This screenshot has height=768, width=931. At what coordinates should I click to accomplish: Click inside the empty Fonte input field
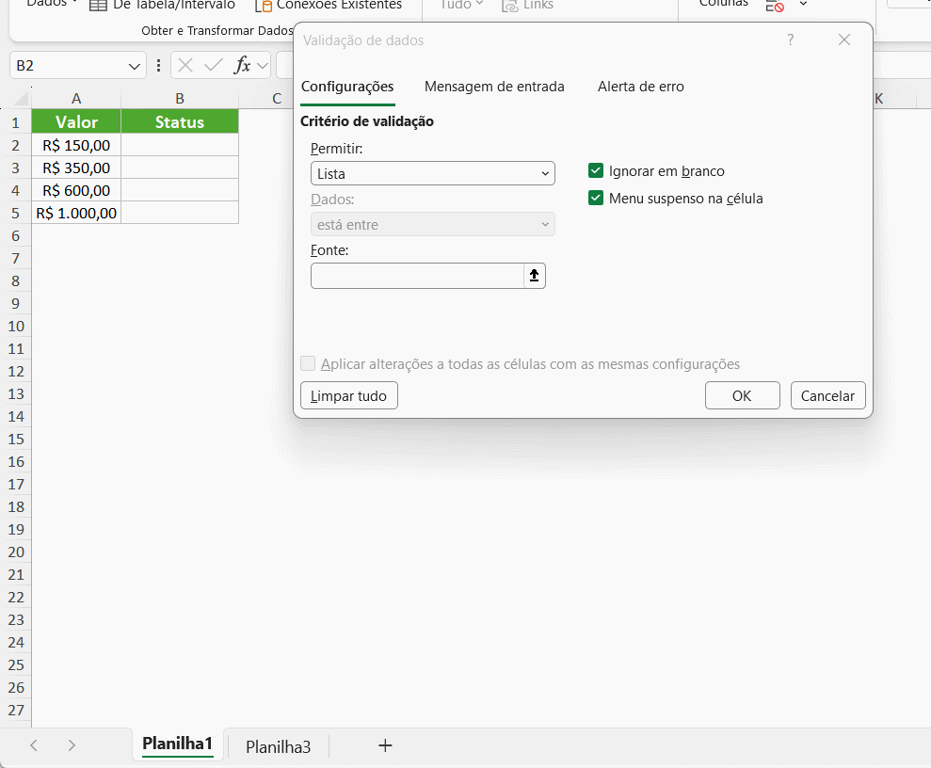pyautogui.click(x=414, y=275)
